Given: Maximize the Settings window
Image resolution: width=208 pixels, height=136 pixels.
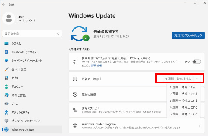Looking at the screenshot, I should pyautogui.click(x=195, y=3).
